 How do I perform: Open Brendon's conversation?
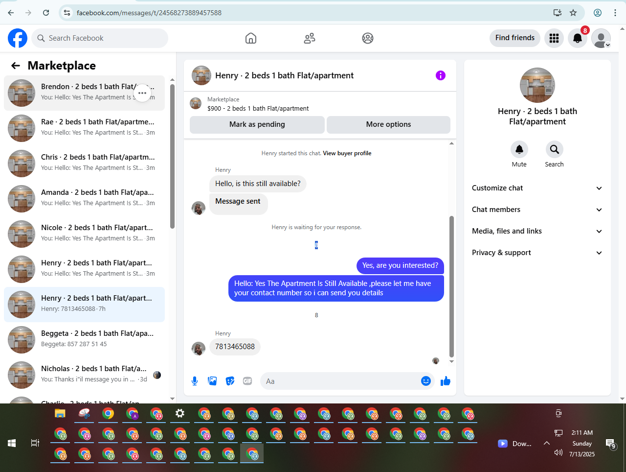point(84,93)
